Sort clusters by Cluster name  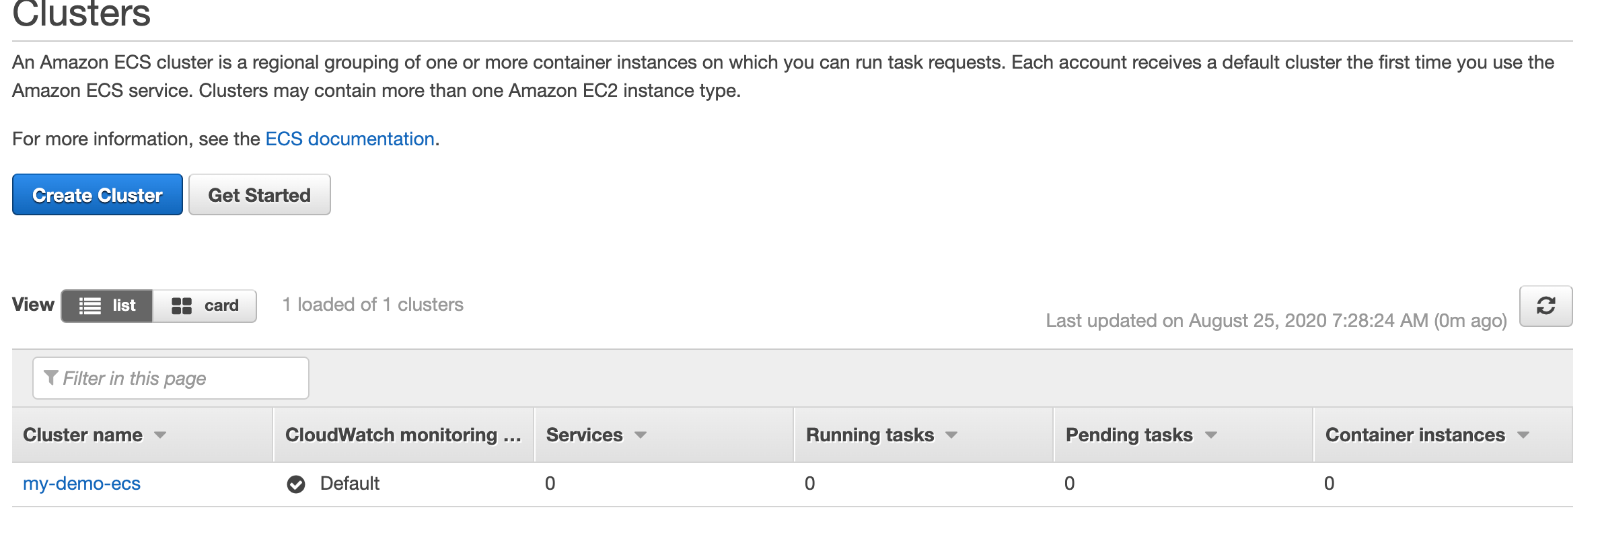click(160, 435)
